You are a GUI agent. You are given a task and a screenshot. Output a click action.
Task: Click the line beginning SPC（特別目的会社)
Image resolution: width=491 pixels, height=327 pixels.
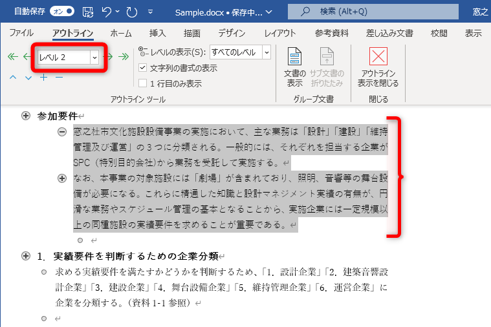tap(177, 163)
